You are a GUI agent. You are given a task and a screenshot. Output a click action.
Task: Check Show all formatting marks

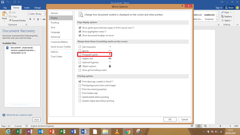coord(80,70)
